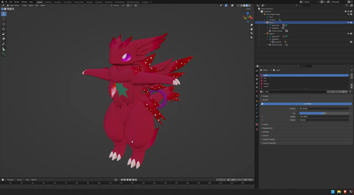Select the Rotate tool
The image size is (354, 195).
click(x=4, y=29)
